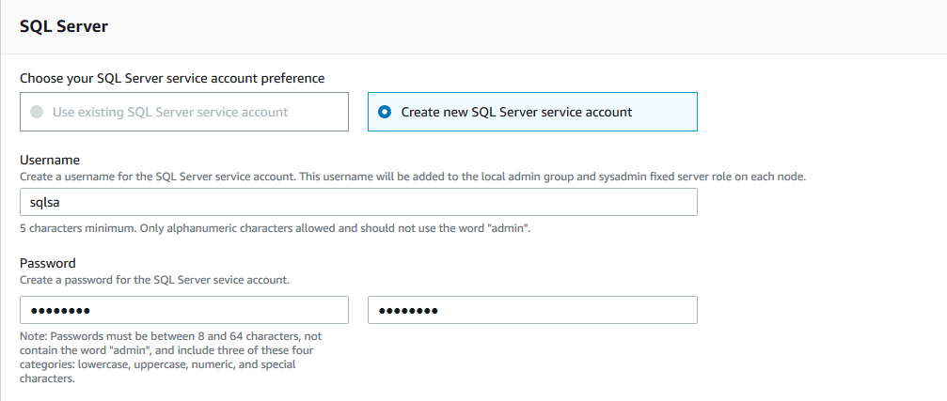Click empty area inside the Use existing option card
This screenshot has height=401, width=947.
tap(320, 112)
